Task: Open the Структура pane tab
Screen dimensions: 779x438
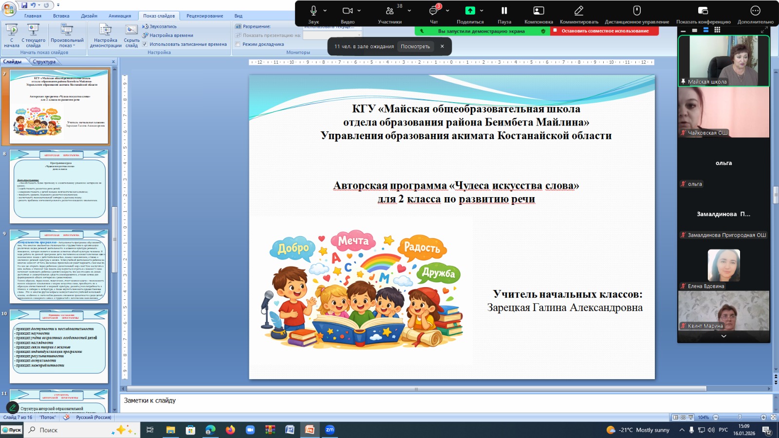Action: (44, 62)
